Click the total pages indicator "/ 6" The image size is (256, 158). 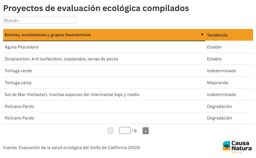pyautogui.click(x=134, y=131)
